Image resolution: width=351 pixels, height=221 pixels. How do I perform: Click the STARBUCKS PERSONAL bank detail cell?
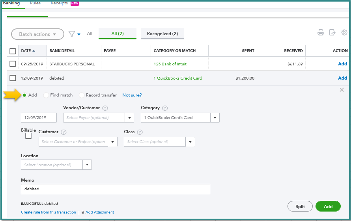[x=72, y=64]
